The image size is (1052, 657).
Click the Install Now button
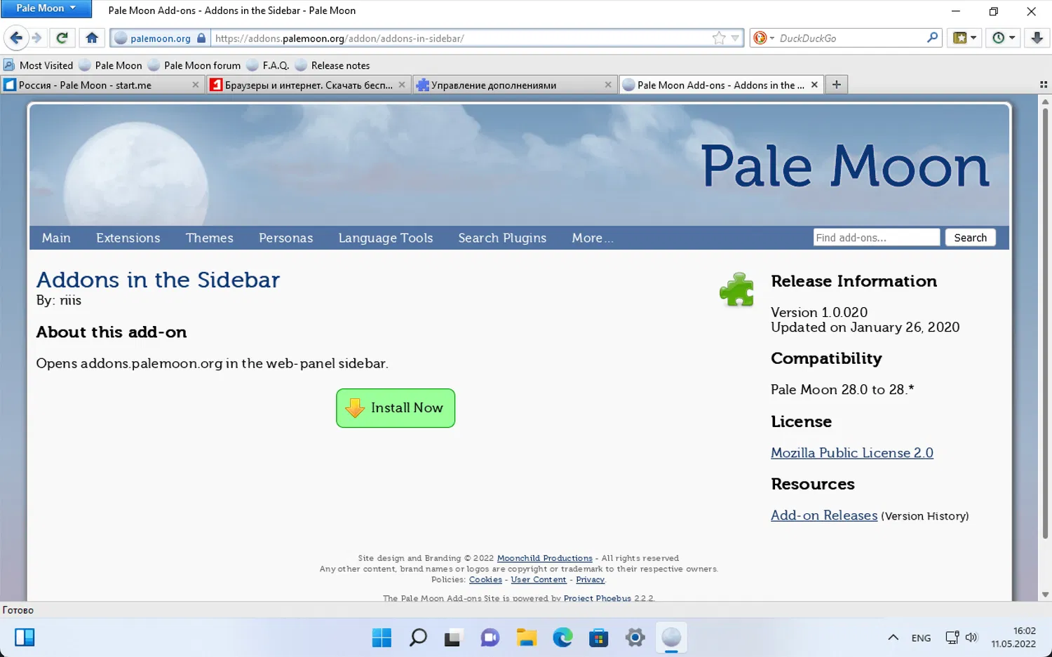point(396,408)
